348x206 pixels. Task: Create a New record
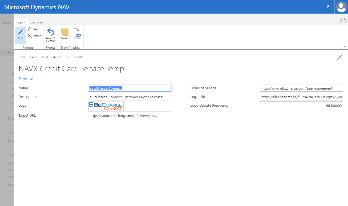(33, 29)
